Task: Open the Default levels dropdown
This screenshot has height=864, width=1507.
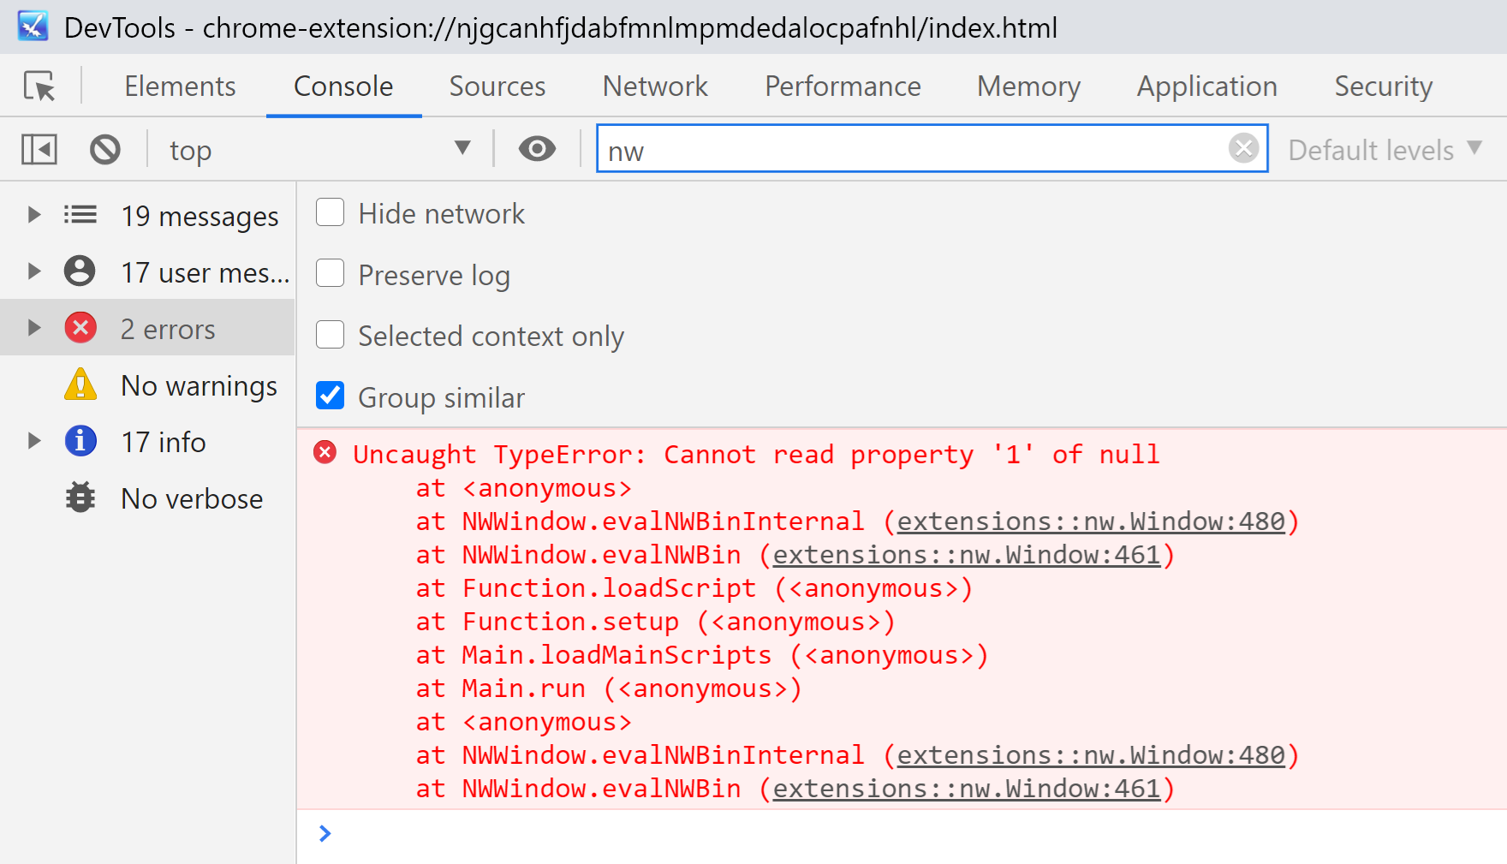Action: click(1385, 150)
